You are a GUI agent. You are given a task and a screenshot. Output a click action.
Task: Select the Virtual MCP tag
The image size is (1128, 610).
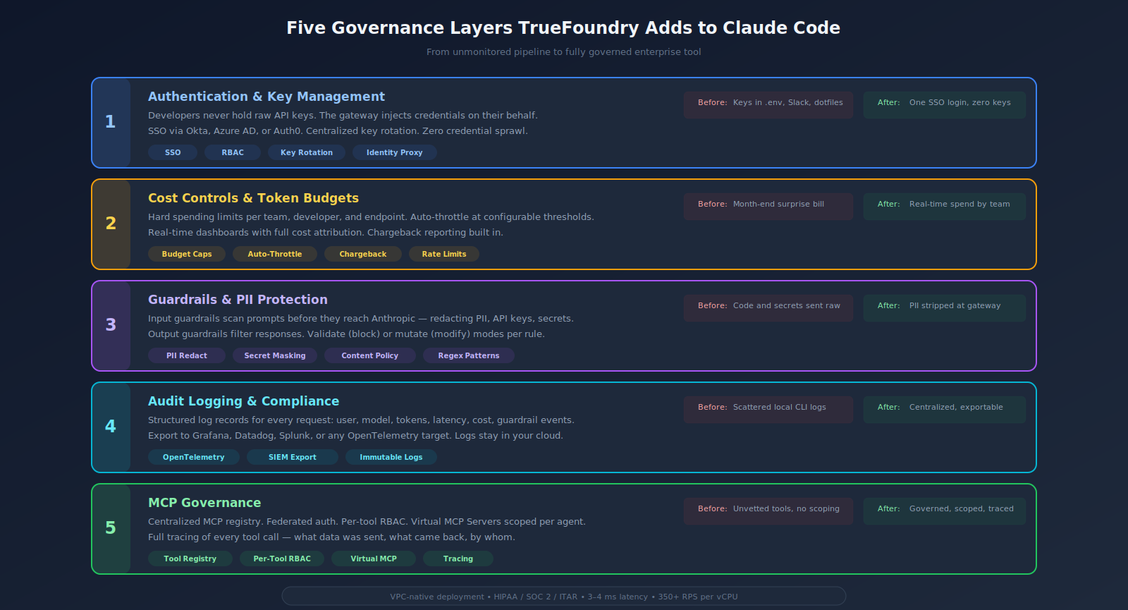374,559
